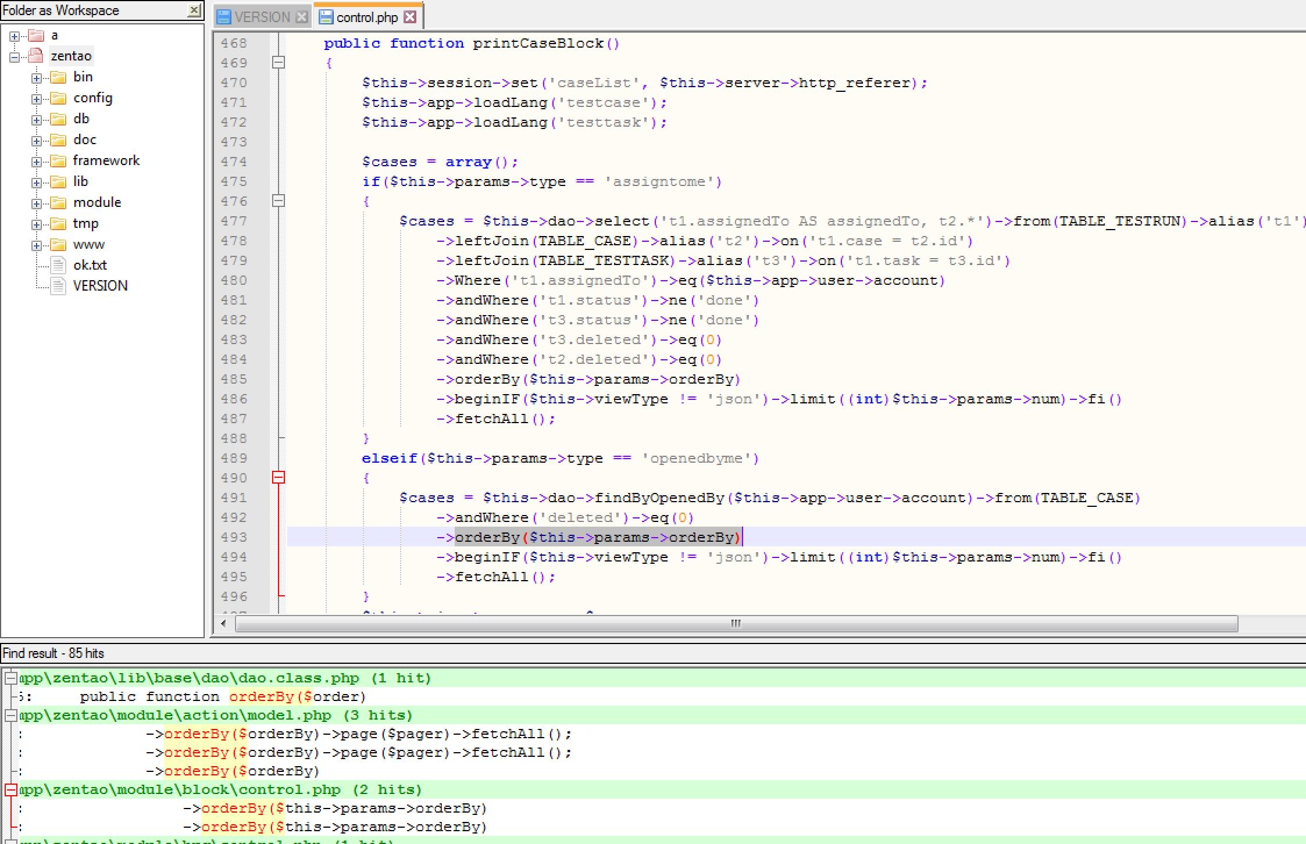Close the Folder as Workspace panel
Screen dimensions: 1306x844
(x=194, y=10)
